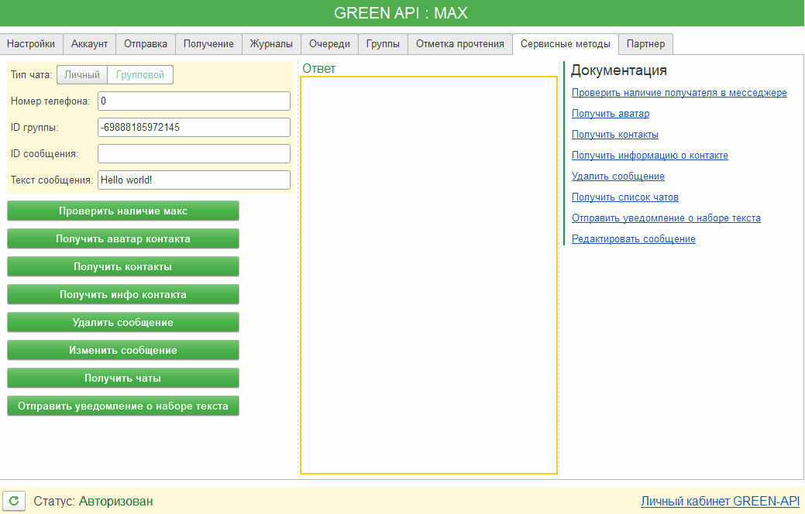
Task: Click the refresh status icon
Action: point(15,501)
